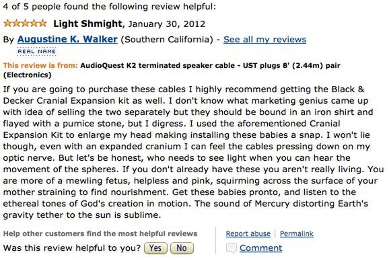The height and width of the screenshot is (263, 389).
Task: Click the Light Shmight review title
Action: click(x=87, y=24)
